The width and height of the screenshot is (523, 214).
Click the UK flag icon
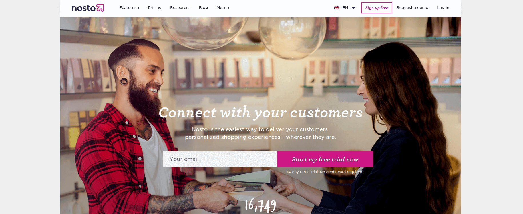pos(337,8)
